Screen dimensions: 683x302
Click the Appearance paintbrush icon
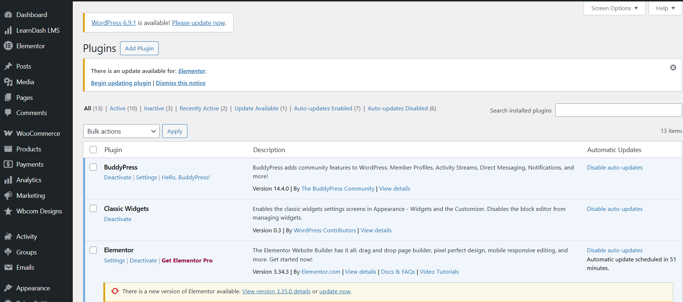click(x=8, y=288)
